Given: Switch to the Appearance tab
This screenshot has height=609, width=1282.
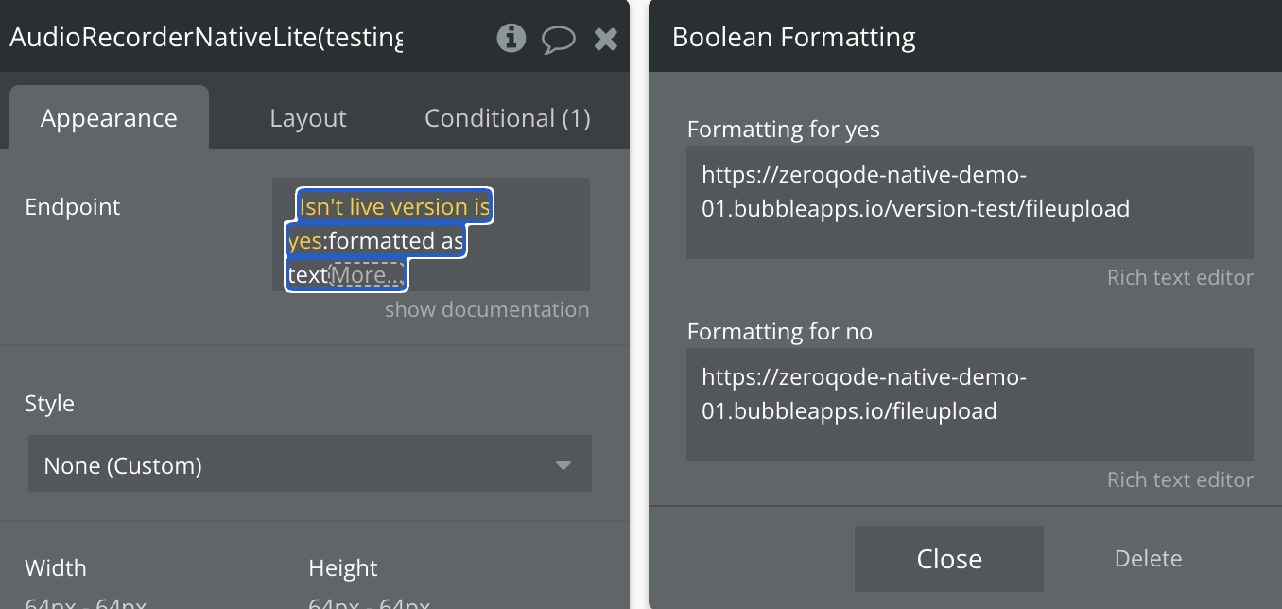Looking at the screenshot, I should [x=109, y=118].
